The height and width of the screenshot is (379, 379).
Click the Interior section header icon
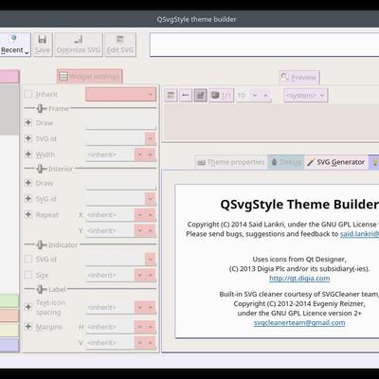click(41, 169)
